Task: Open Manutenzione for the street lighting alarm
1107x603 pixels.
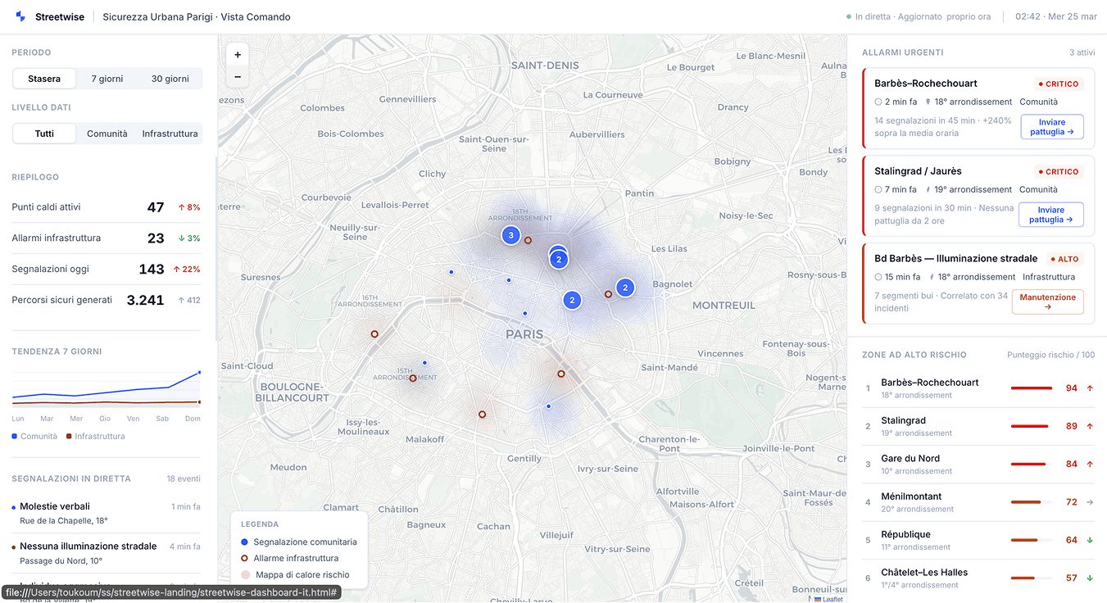Action: tap(1047, 301)
